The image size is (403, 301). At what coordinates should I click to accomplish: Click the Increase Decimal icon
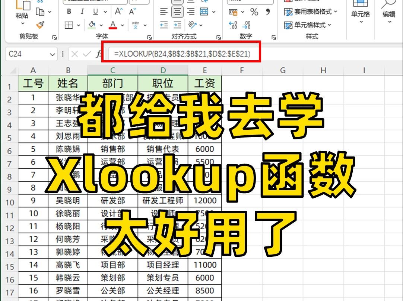(x=233, y=25)
